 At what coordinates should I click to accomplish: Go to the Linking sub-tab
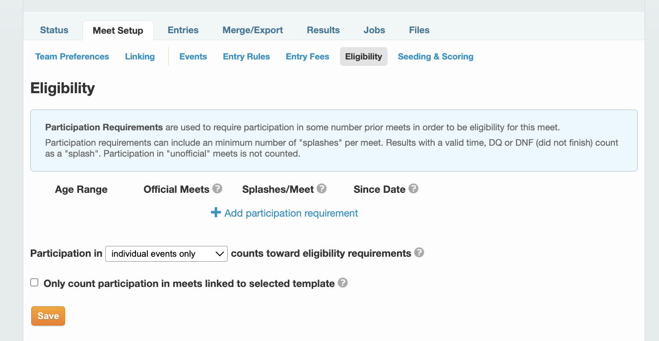[x=140, y=57]
